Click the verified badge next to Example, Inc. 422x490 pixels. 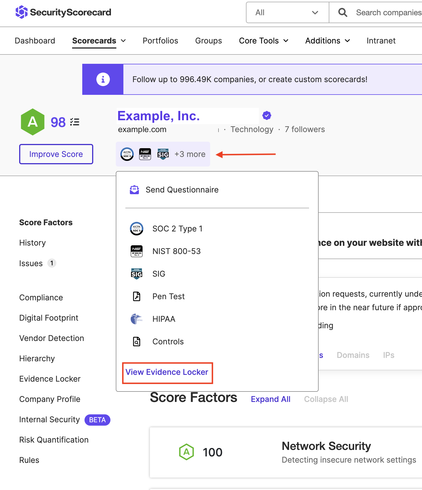(x=267, y=115)
